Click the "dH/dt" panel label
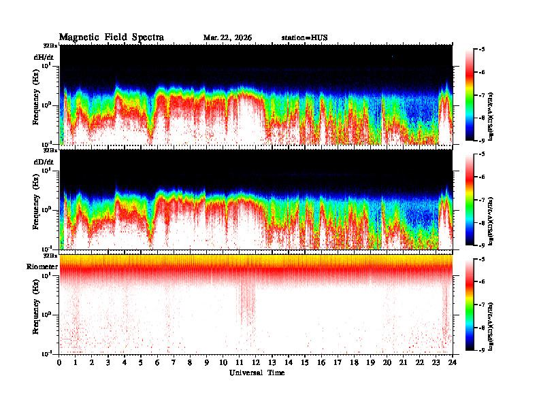 44,57
